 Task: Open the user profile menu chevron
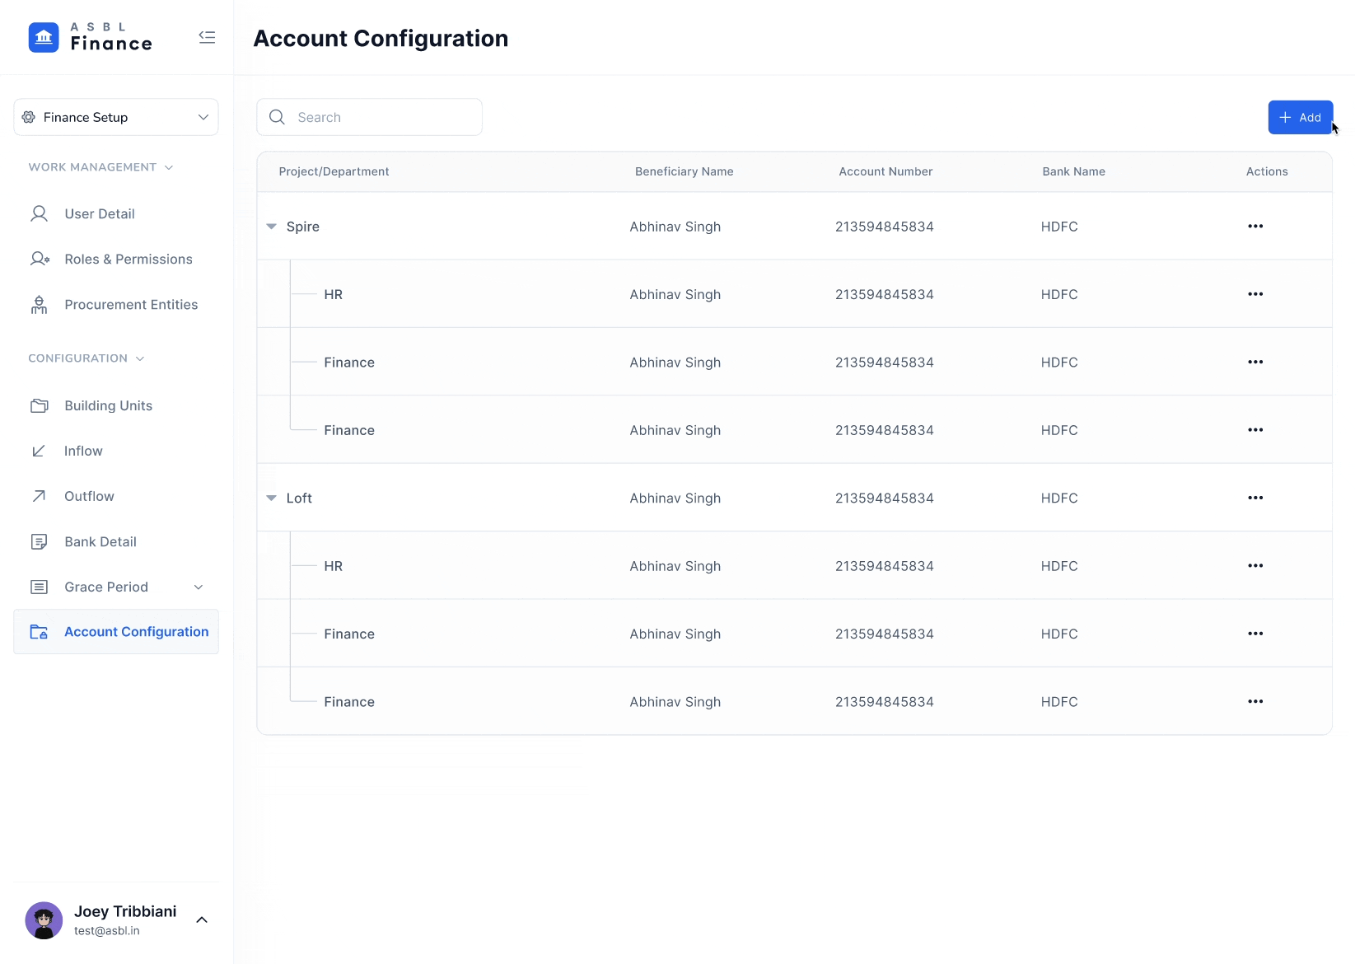coord(202,920)
